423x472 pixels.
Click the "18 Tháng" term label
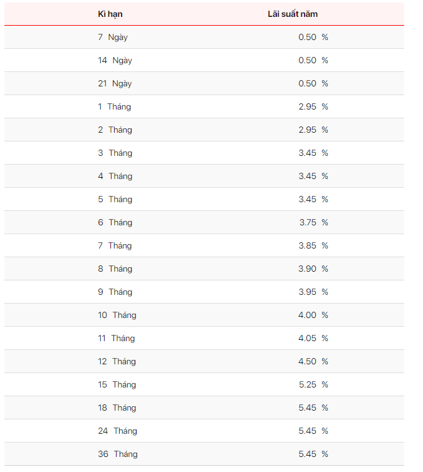click(x=117, y=408)
